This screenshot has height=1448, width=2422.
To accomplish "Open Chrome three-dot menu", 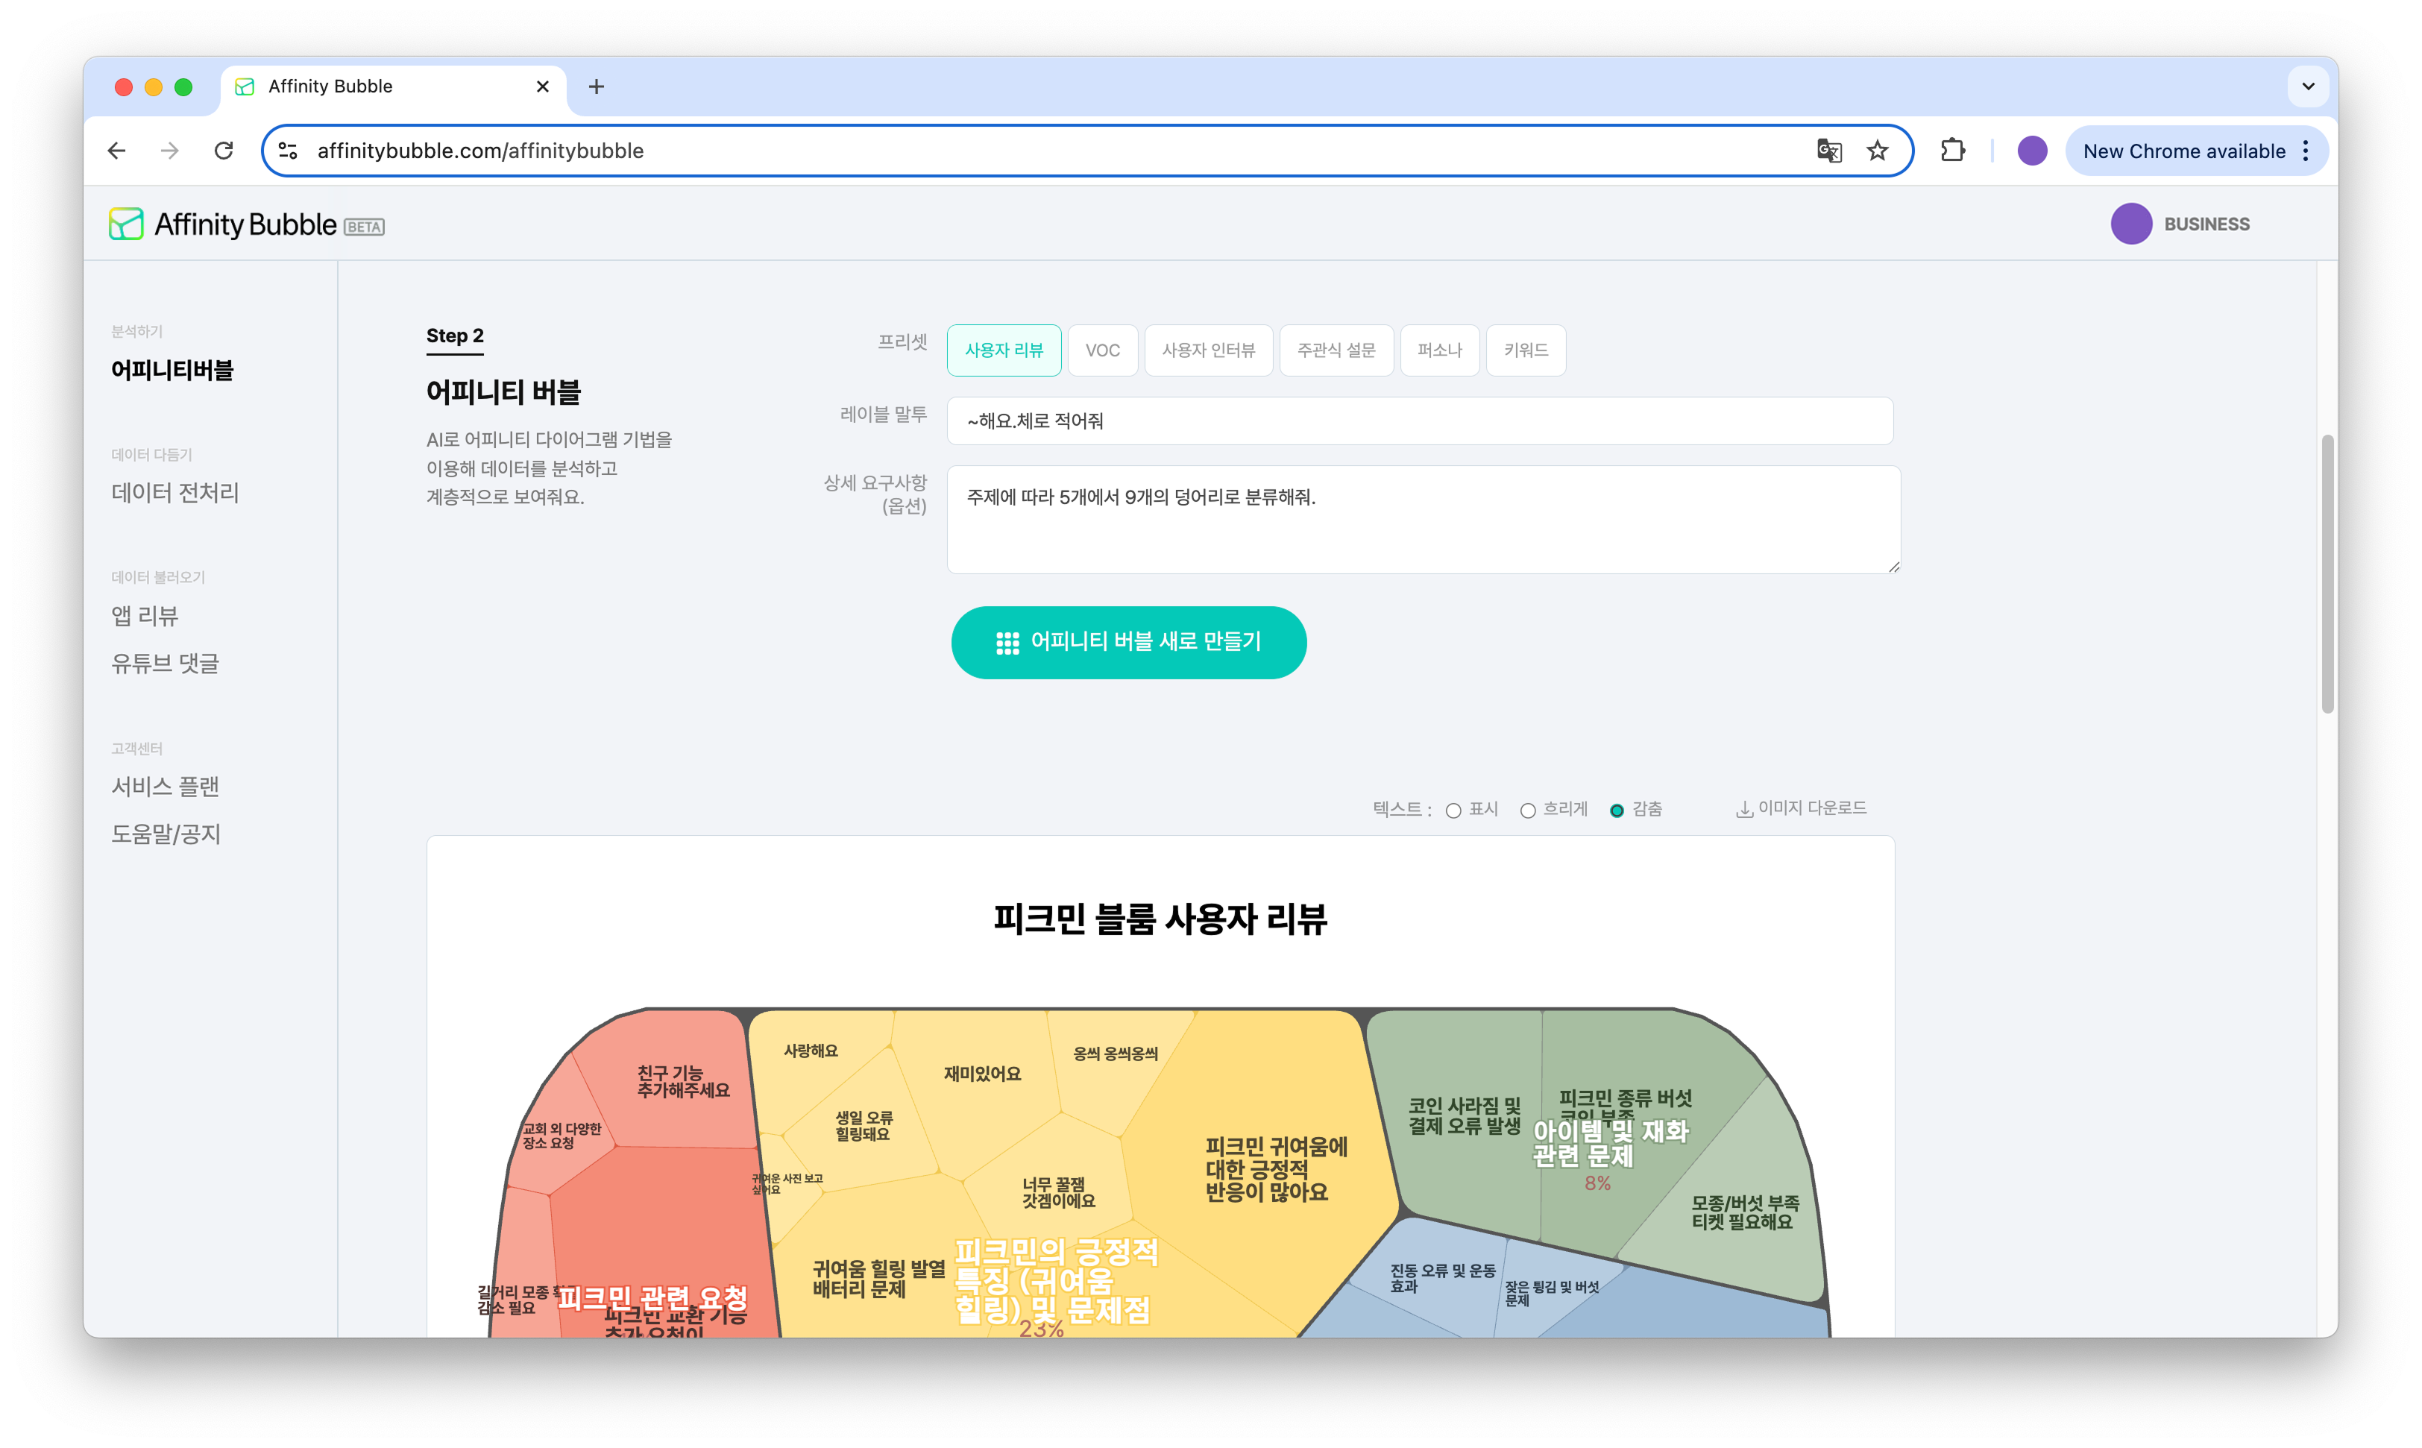I will coord(2306,151).
